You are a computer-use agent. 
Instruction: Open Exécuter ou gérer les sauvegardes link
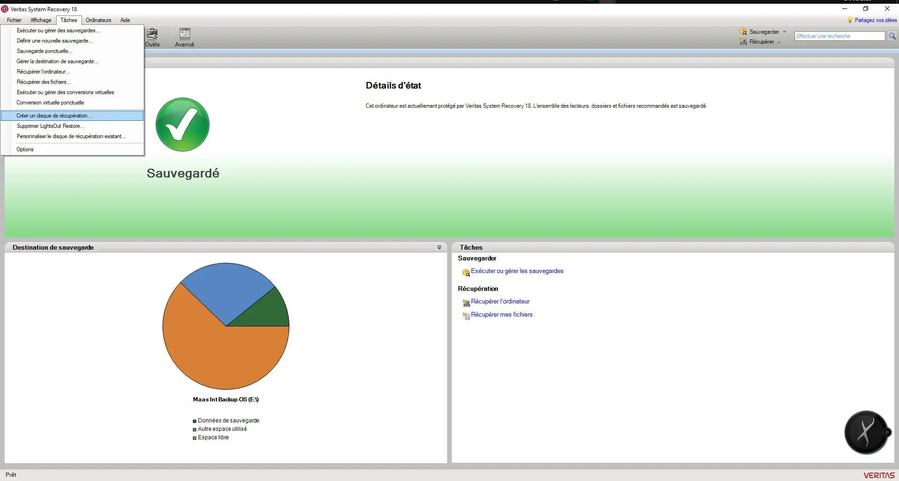click(x=517, y=271)
